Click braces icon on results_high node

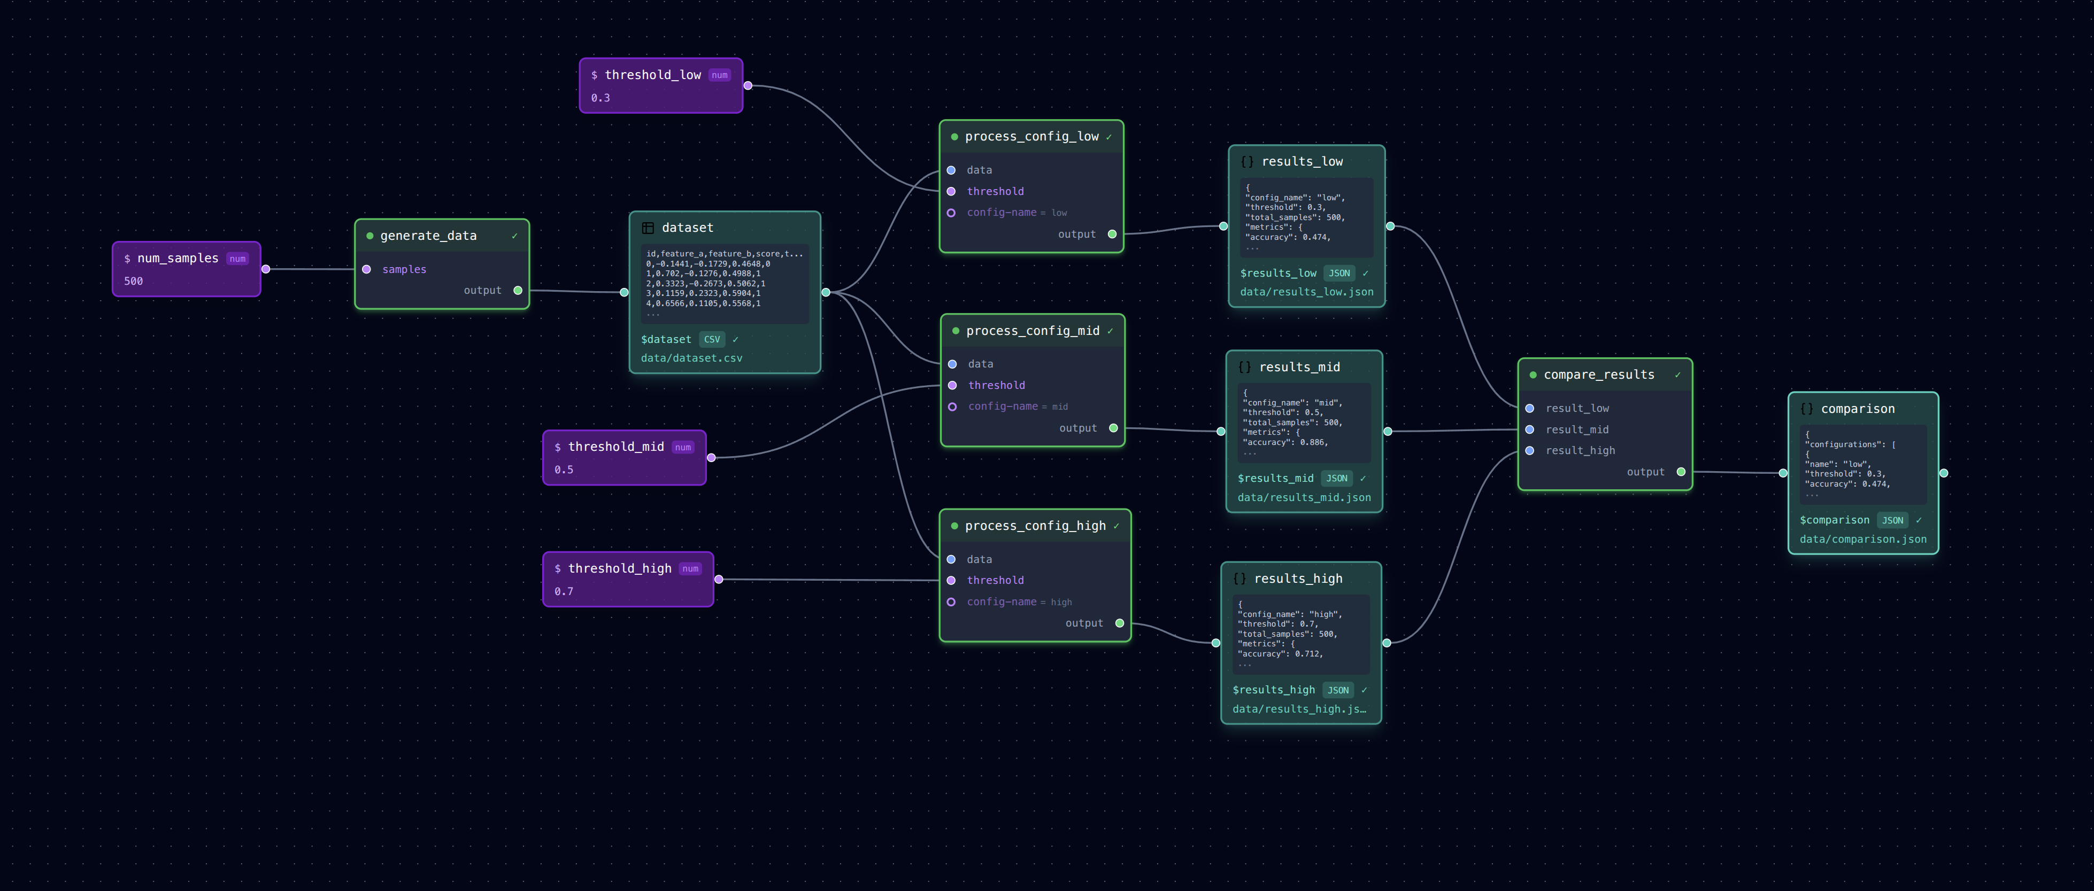point(1240,579)
